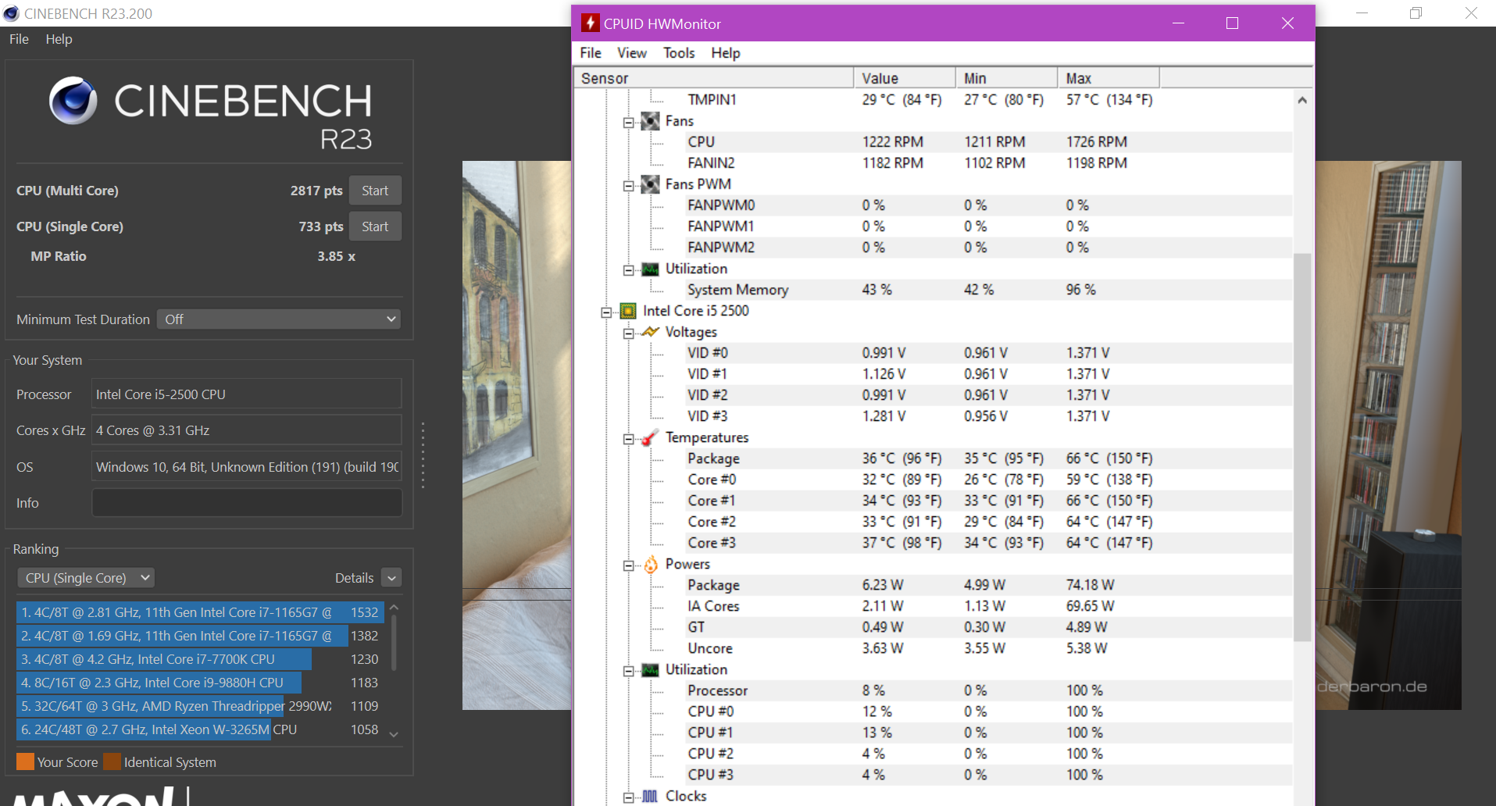Viewport: 1496px width, 806px height.
Task: Select the Xeon W-3265M ranking entry
Action: click(x=200, y=729)
